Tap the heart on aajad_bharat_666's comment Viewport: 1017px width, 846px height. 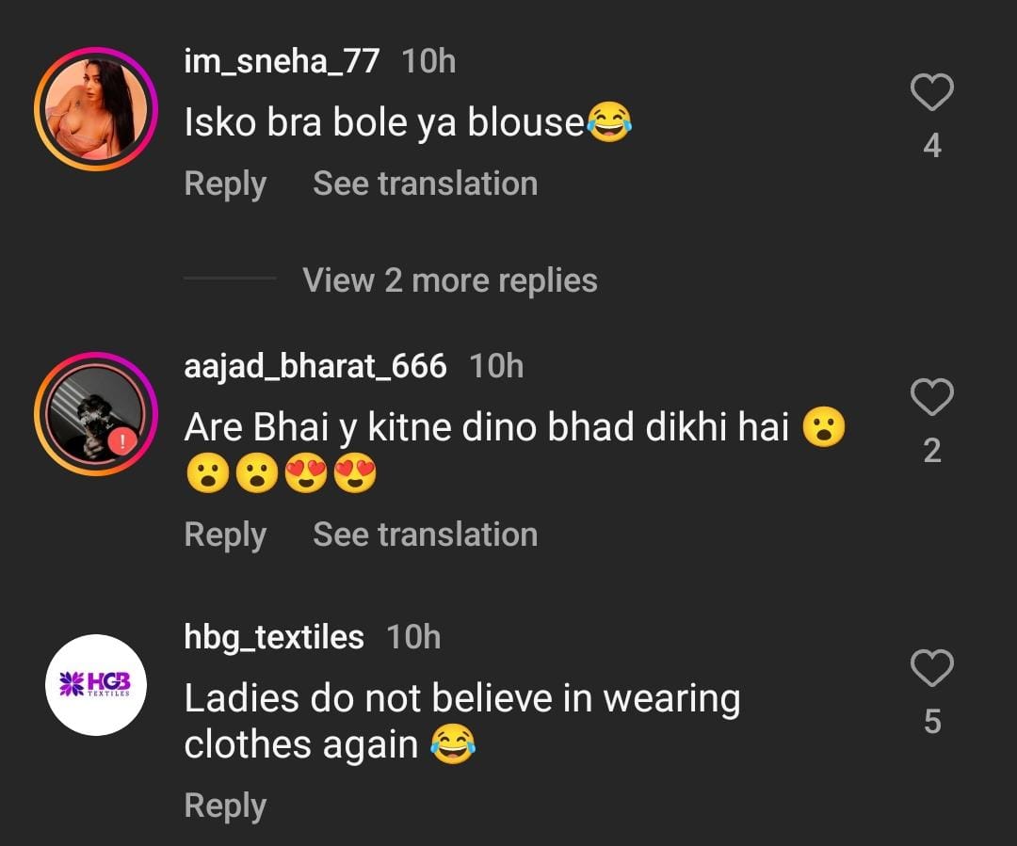pyautogui.click(x=932, y=397)
